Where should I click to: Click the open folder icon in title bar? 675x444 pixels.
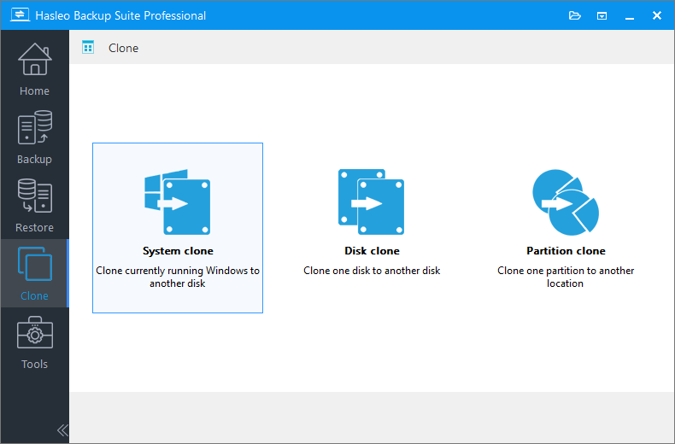pyautogui.click(x=575, y=15)
